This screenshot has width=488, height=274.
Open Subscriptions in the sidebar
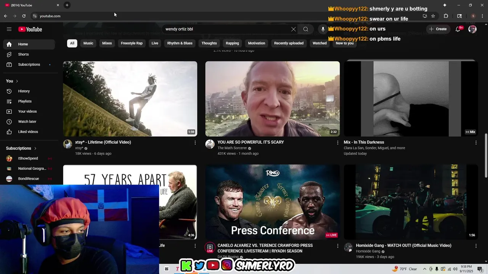[29, 65]
